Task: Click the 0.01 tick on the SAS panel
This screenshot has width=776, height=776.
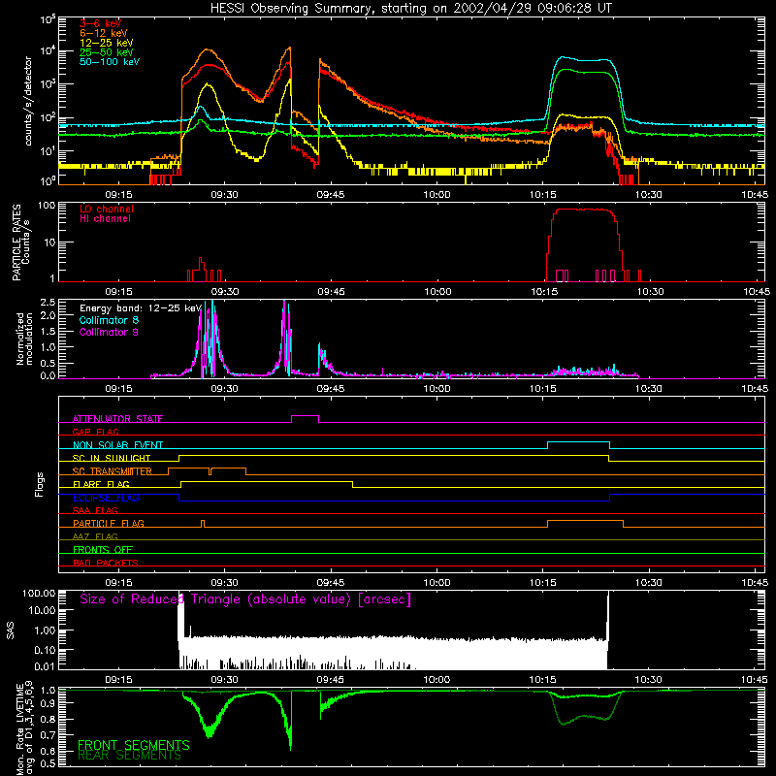Action: coord(45,666)
